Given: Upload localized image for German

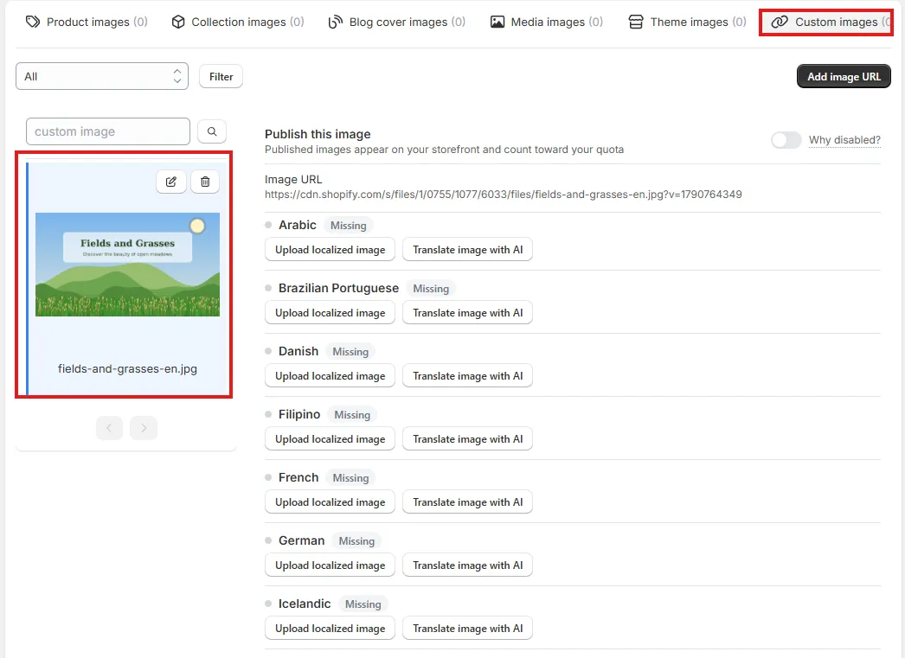Looking at the screenshot, I should pos(331,565).
